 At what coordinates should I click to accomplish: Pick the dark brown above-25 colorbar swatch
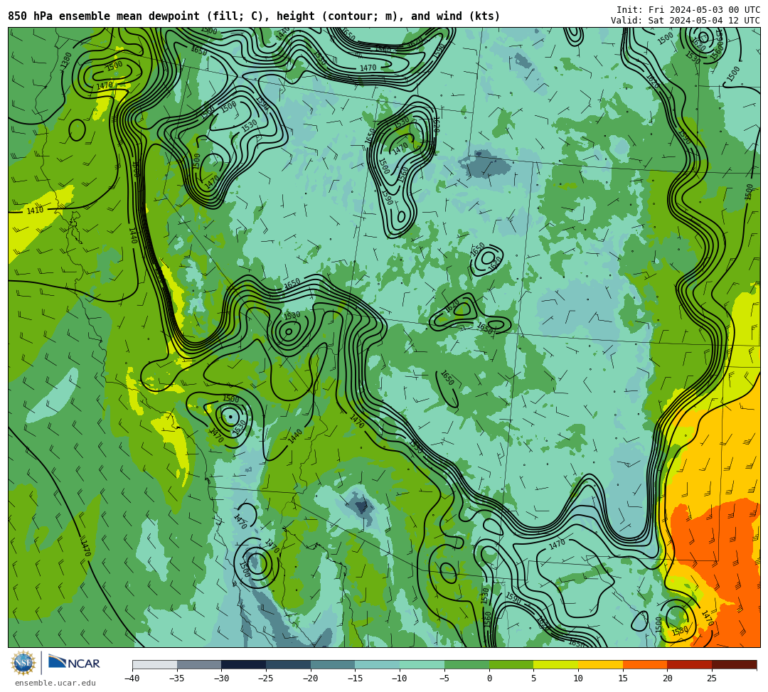coord(734,664)
